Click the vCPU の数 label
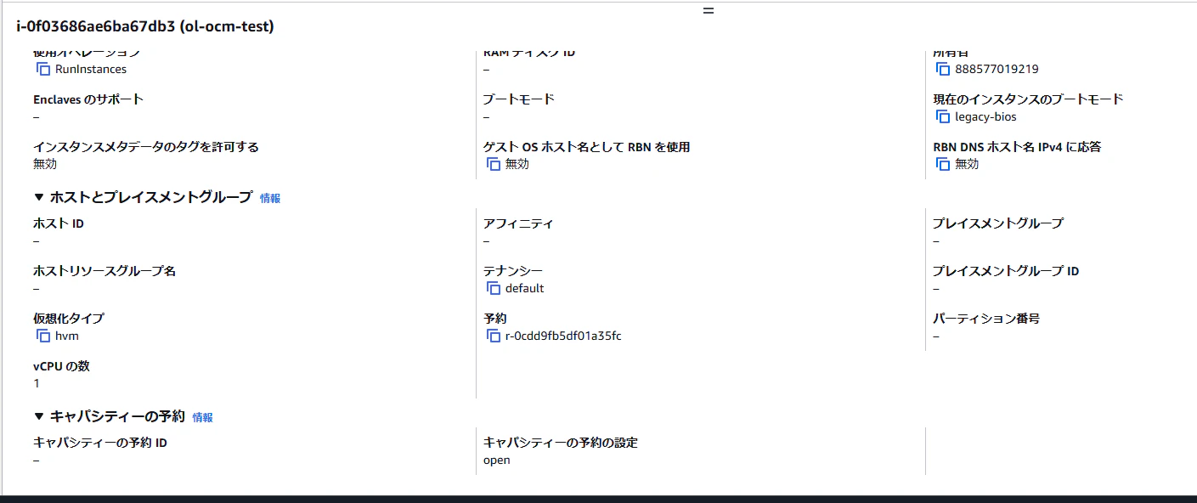The width and height of the screenshot is (1197, 503). point(61,366)
